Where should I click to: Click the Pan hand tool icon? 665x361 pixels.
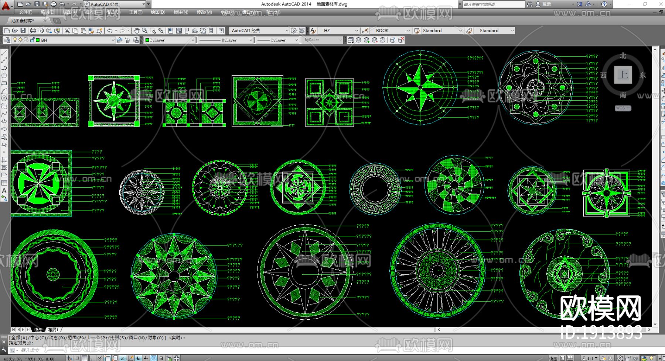click(137, 31)
